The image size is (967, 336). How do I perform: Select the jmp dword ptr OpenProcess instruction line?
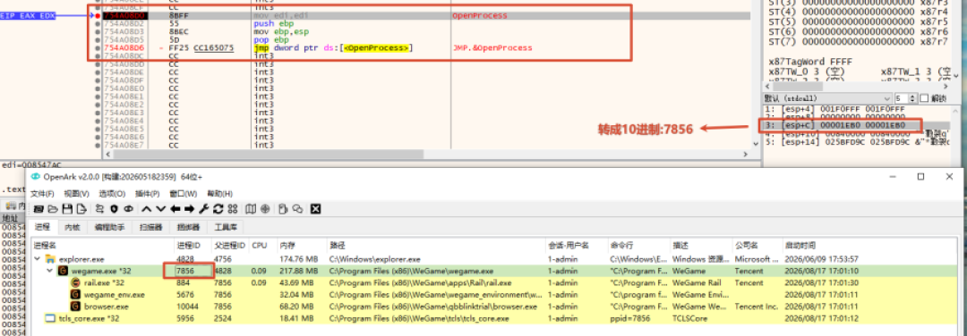pos(333,47)
